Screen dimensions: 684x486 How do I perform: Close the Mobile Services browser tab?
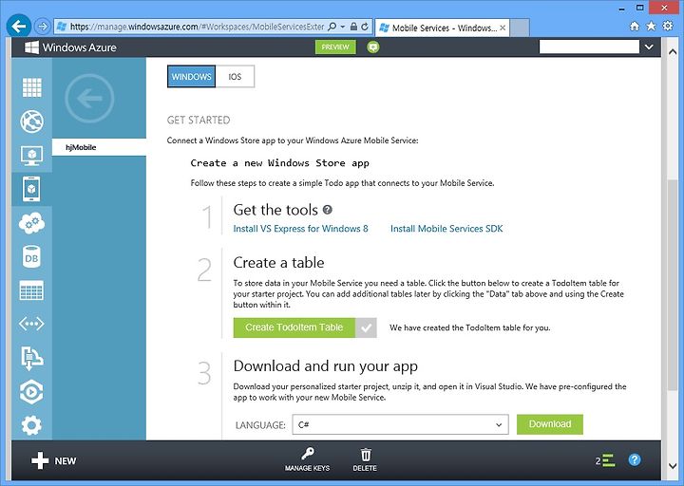503,28
